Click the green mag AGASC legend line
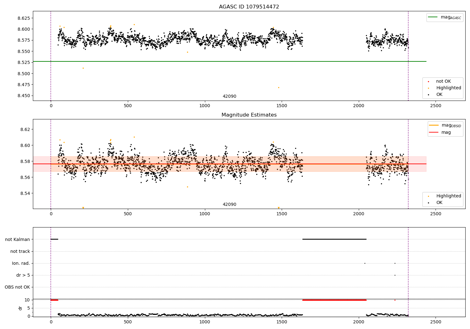Viewport: 470px width, 329px height. point(433,17)
